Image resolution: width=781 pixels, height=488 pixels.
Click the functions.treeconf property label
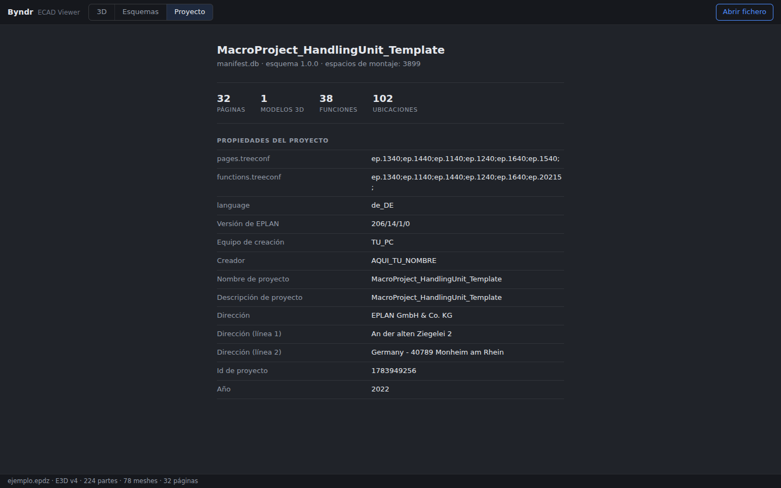click(x=249, y=177)
